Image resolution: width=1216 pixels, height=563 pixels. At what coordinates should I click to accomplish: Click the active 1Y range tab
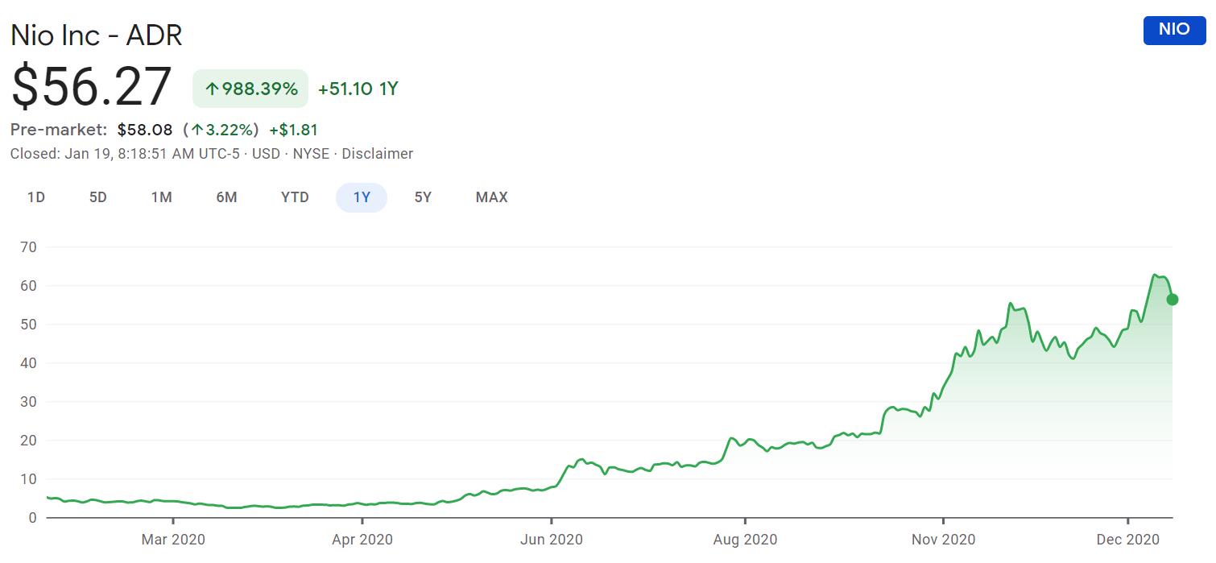(x=362, y=197)
